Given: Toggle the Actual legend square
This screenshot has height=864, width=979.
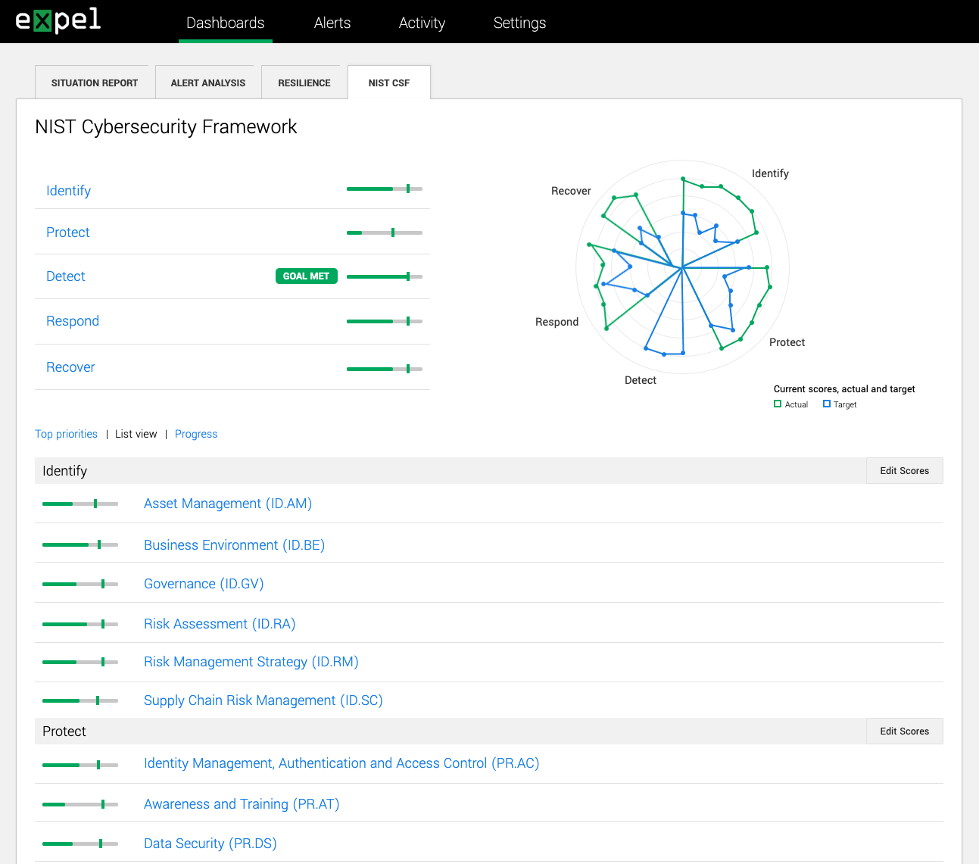Looking at the screenshot, I should tap(778, 404).
